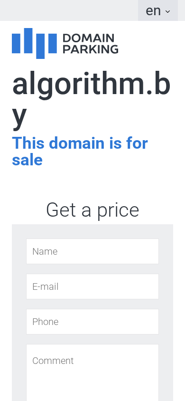Click the "Get a price" form title
Viewport: 185px width, 401px height.
[92, 210]
